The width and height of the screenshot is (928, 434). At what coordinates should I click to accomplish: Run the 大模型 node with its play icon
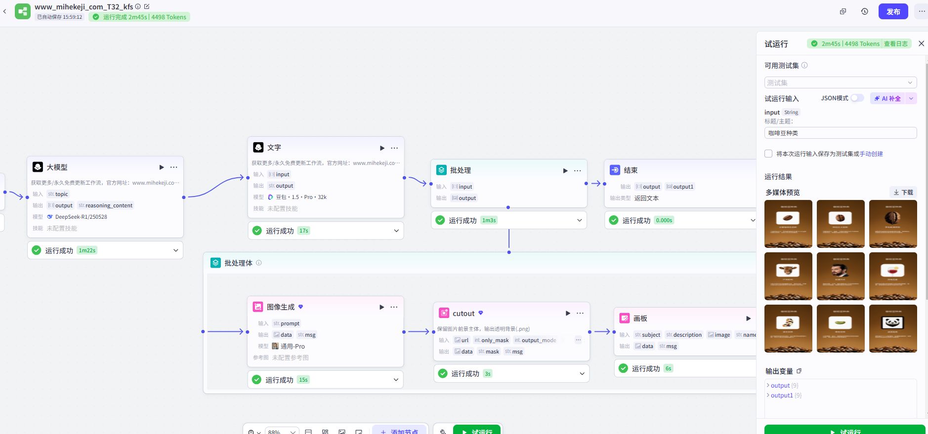coord(162,167)
